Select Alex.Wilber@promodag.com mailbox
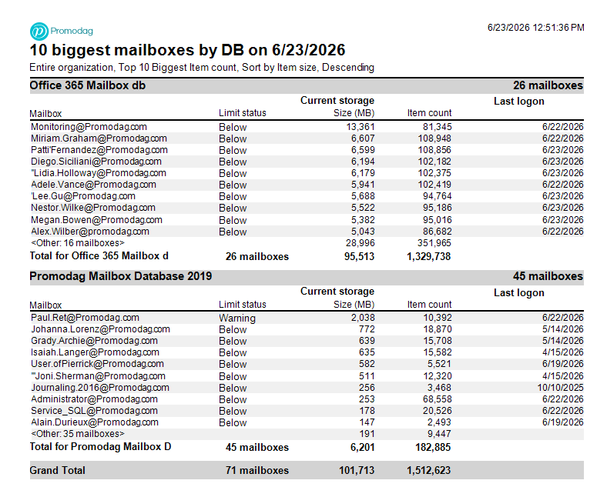Screen dimensions: 607x487 tap(90, 232)
